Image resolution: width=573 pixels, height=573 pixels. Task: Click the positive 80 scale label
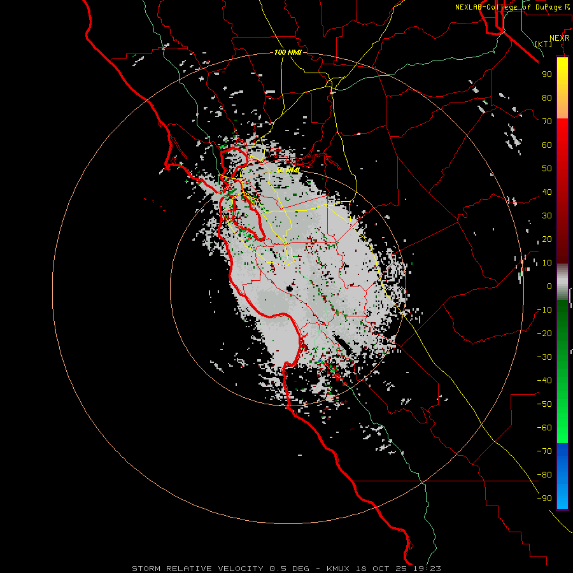[547, 98]
